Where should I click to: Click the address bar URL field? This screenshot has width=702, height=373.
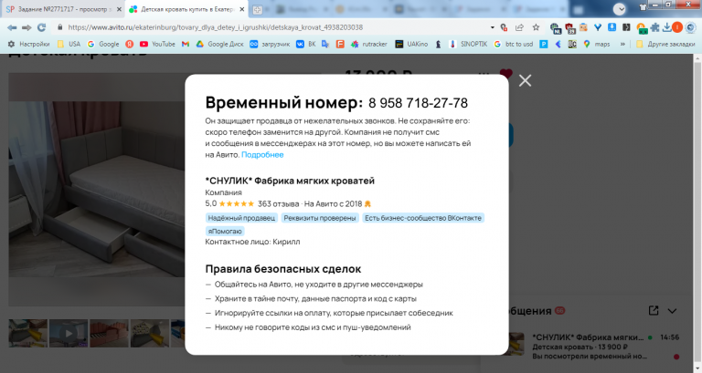[215, 27]
